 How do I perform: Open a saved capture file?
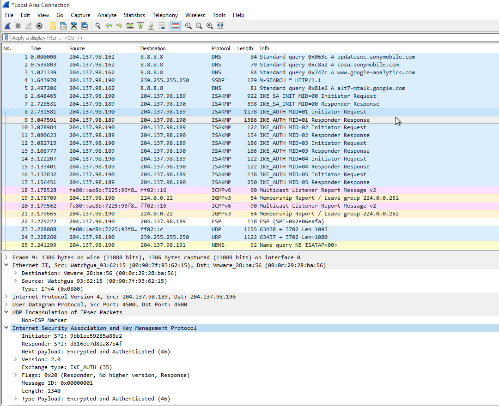pos(52,26)
